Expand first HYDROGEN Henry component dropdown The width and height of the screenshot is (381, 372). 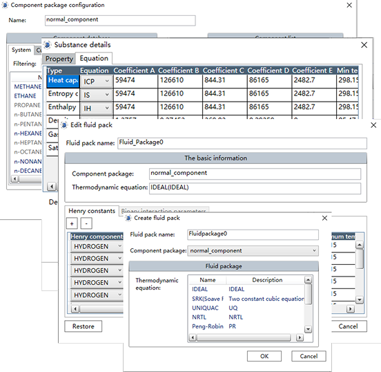click(97, 246)
